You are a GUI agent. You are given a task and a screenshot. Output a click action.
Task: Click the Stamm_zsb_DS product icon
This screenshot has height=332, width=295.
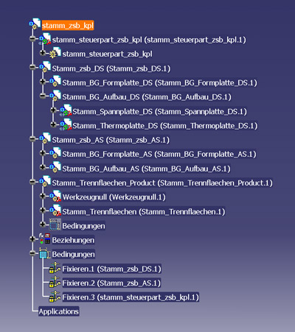point(45,67)
